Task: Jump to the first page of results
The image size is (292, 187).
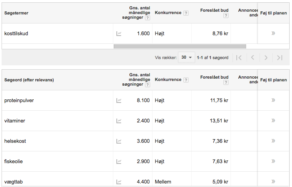Action: (x=239, y=58)
